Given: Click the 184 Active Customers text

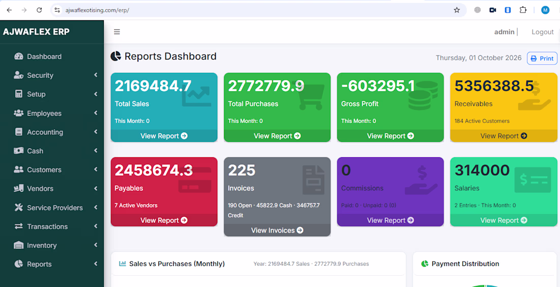Looking at the screenshot, I should [x=482, y=121].
